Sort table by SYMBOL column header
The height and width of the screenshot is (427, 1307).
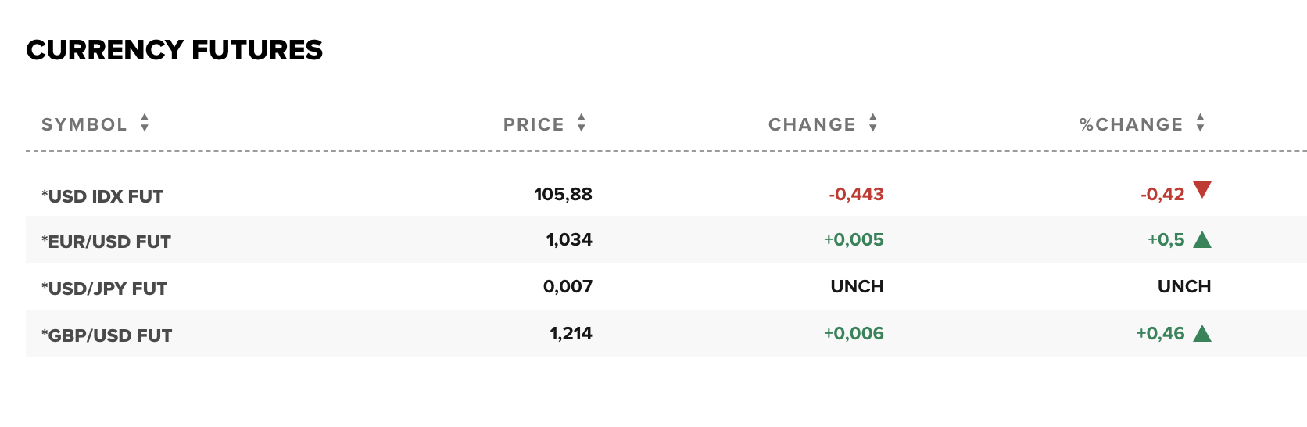84,124
